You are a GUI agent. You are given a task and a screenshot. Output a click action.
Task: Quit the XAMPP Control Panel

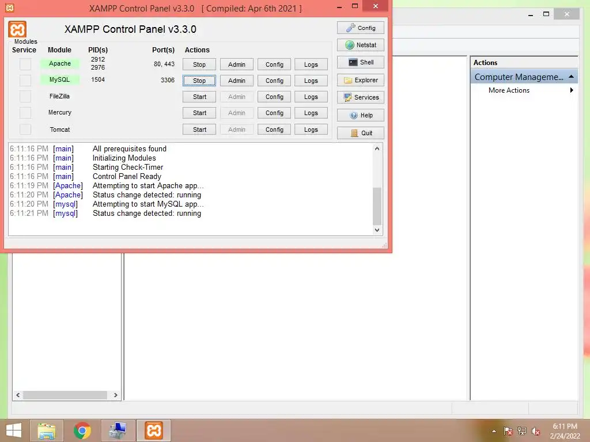(361, 133)
